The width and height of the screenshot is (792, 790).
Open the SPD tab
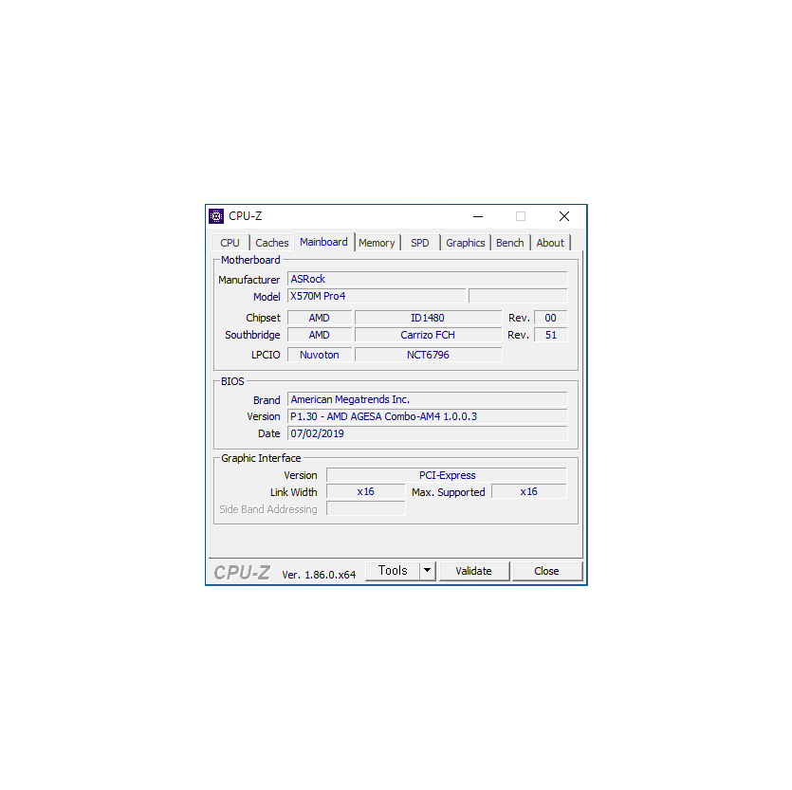point(420,243)
